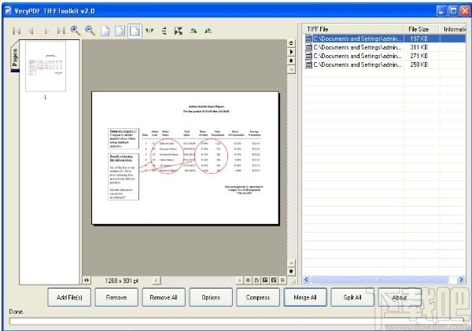This screenshot has width=472, height=331.
Task: Click the flip horizontal green arrows icon
Action: (149, 31)
